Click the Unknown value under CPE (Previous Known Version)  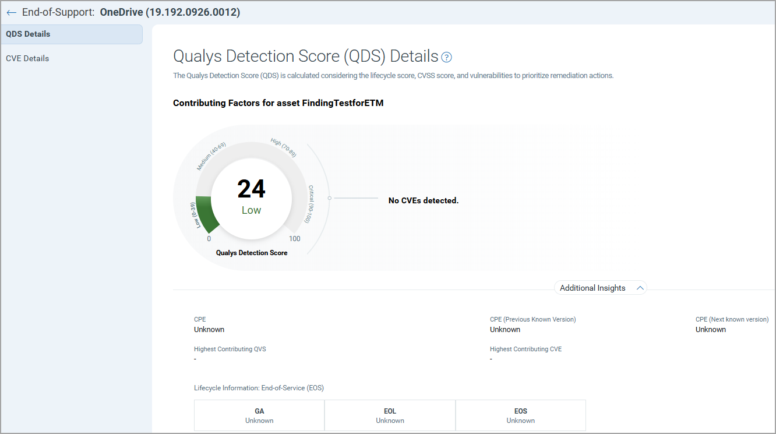[505, 330]
